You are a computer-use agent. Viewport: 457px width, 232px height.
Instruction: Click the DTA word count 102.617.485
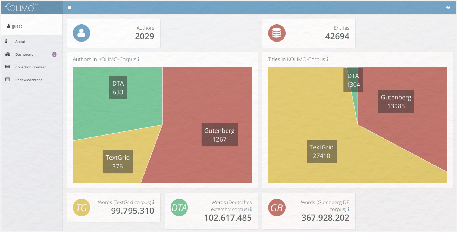[x=228, y=218]
